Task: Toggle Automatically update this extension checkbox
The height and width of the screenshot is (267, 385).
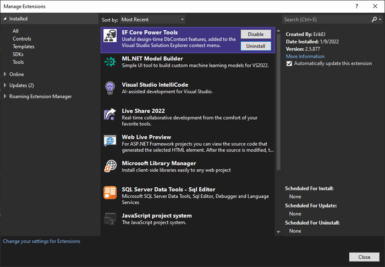Action: click(289, 64)
